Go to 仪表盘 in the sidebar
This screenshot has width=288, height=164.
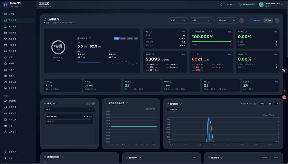pyautogui.click(x=18, y=14)
